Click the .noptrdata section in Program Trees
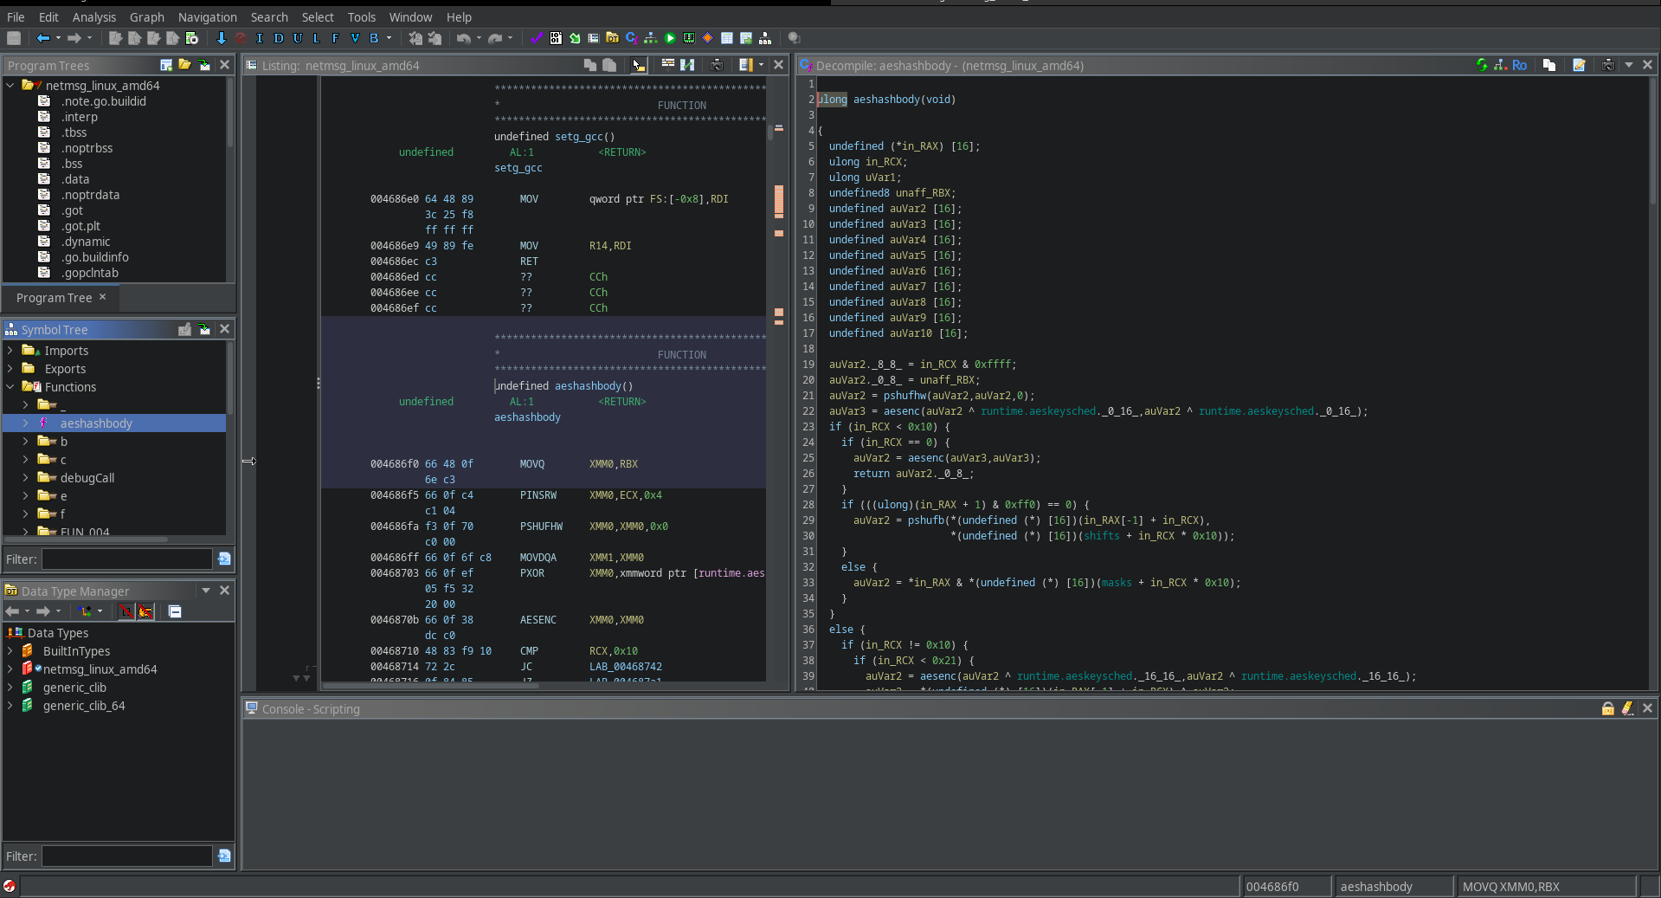1661x898 pixels. [90, 195]
